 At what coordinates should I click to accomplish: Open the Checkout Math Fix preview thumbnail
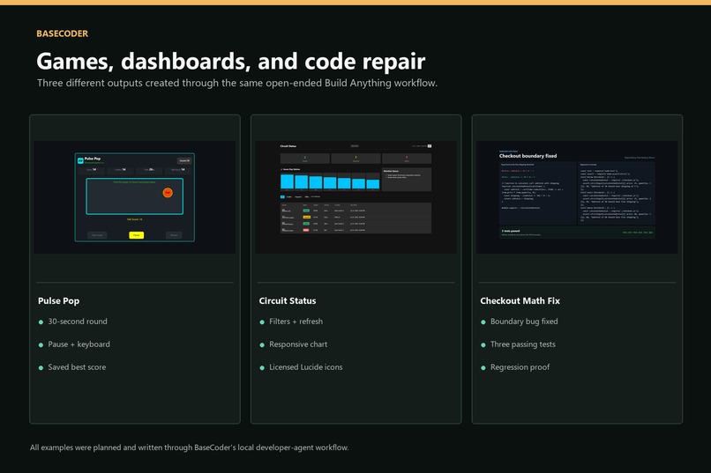tap(577, 197)
